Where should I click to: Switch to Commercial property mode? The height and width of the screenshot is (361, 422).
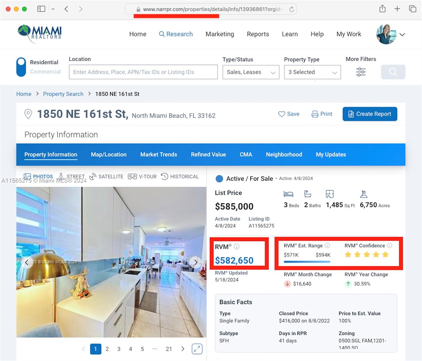(x=45, y=72)
